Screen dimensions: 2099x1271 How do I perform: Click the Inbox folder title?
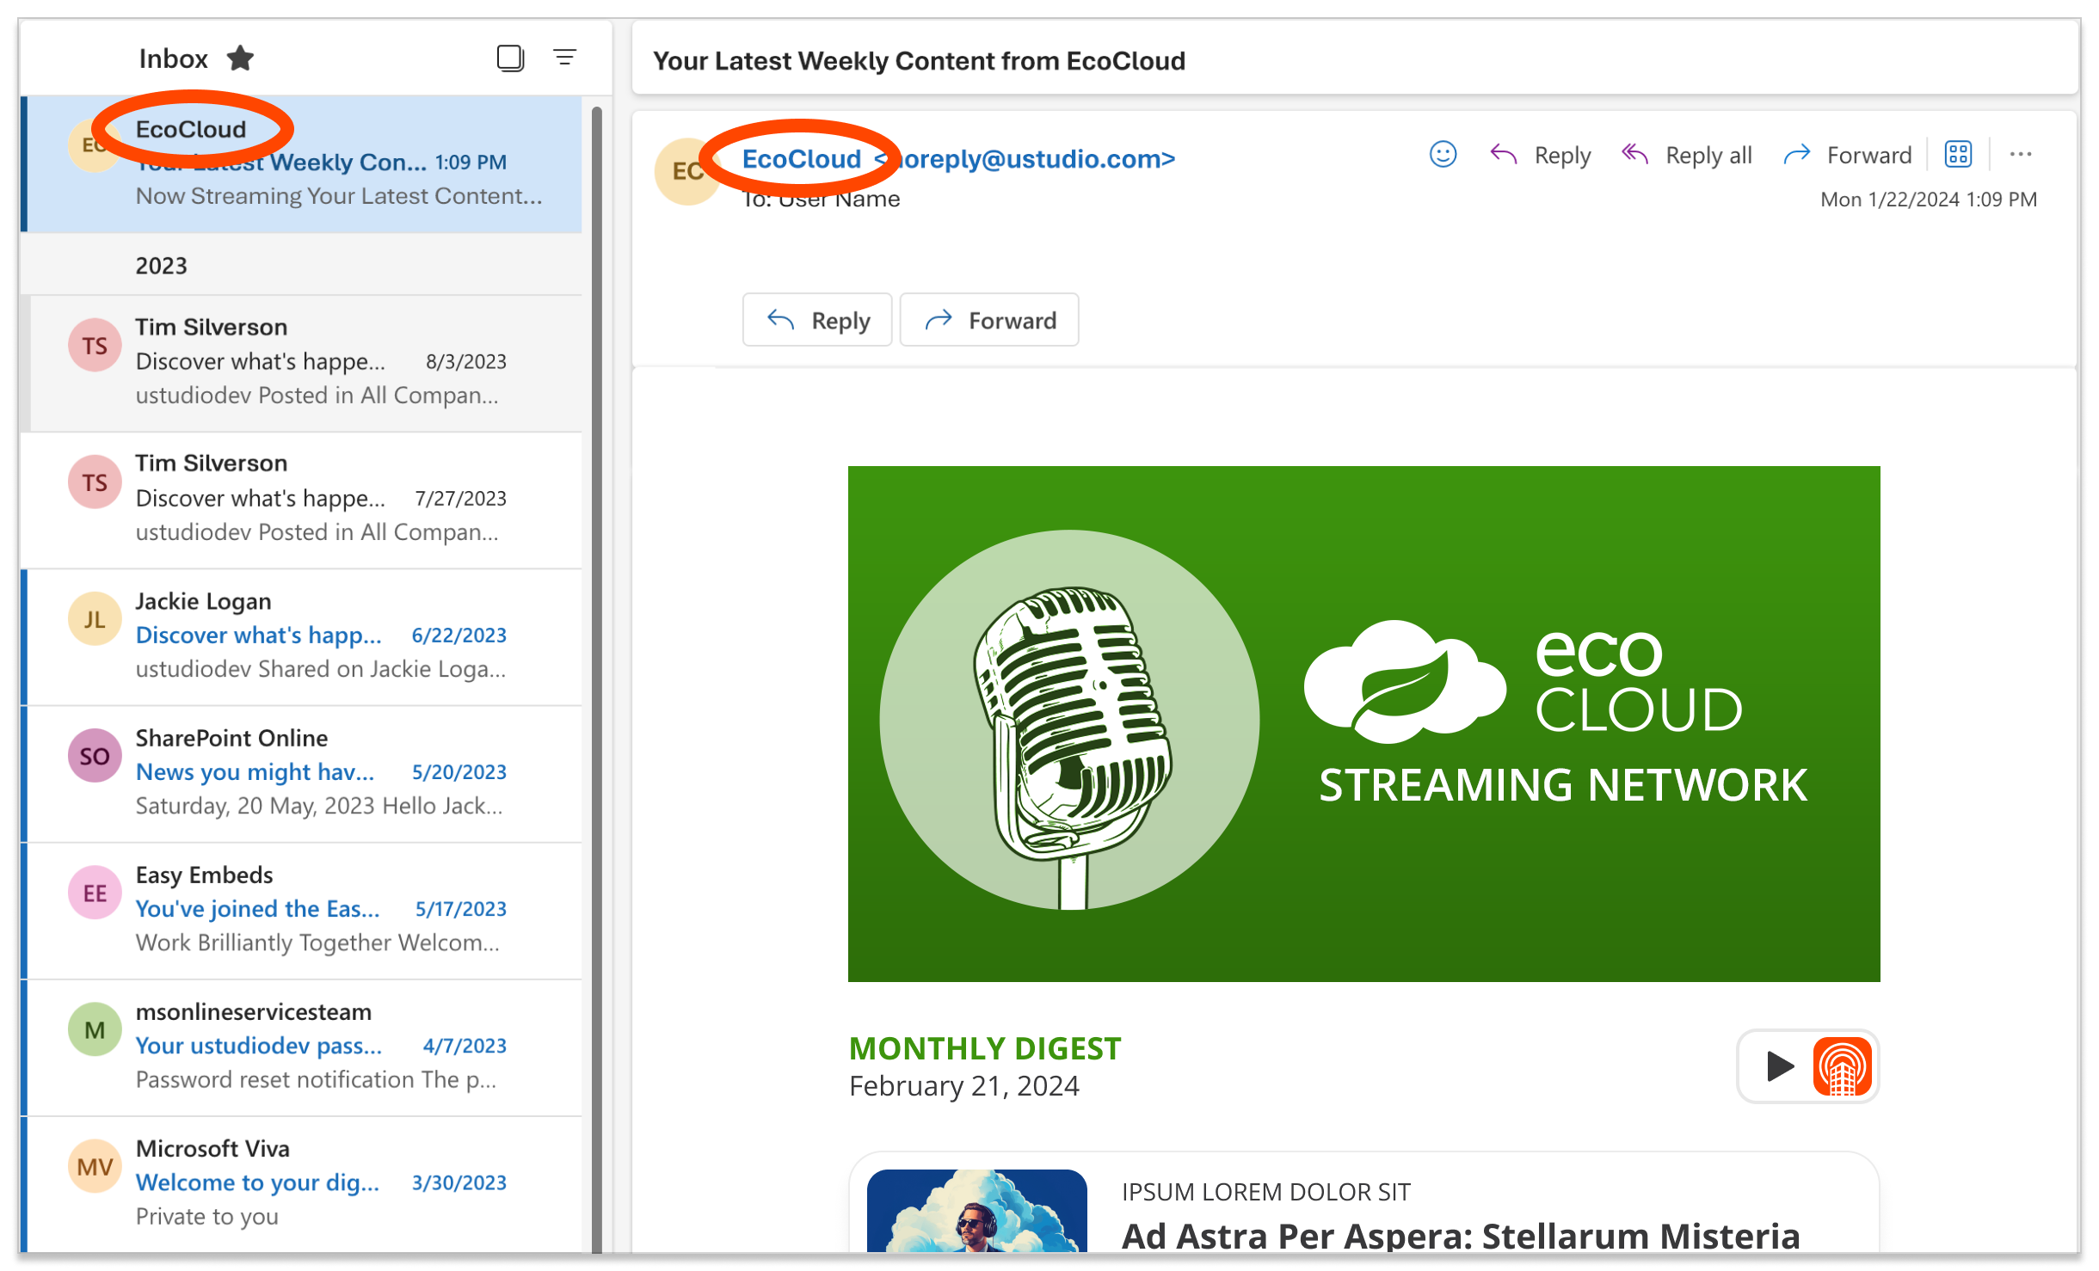[174, 58]
